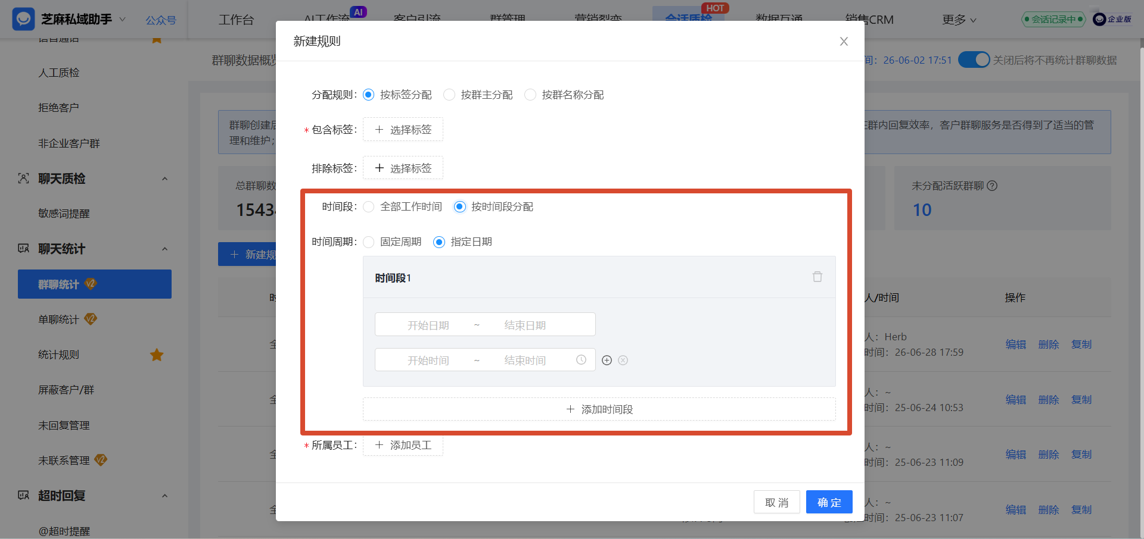The width and height of the screenshot is (1144, 539).
Task: Click the 芝麻私域助手 logo icon
Action: [x=23, y=19]
